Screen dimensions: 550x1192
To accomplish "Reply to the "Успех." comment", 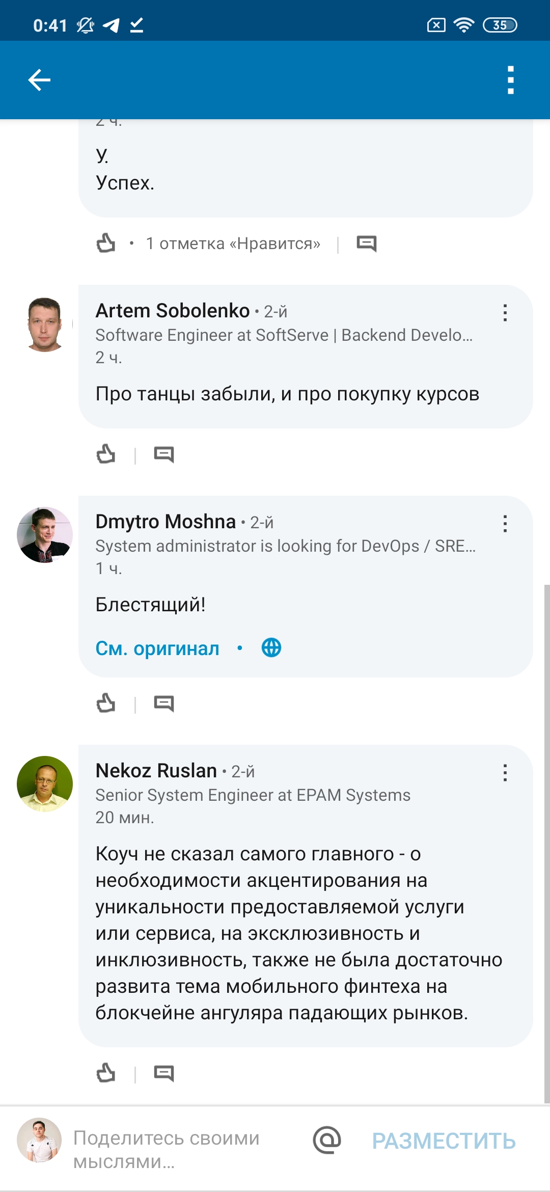I will click(x=367, y=243).
